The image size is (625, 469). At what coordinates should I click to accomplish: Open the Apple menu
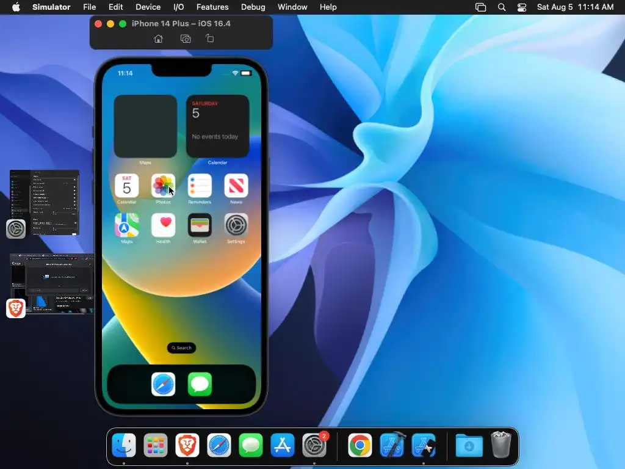tap(16, 7)
